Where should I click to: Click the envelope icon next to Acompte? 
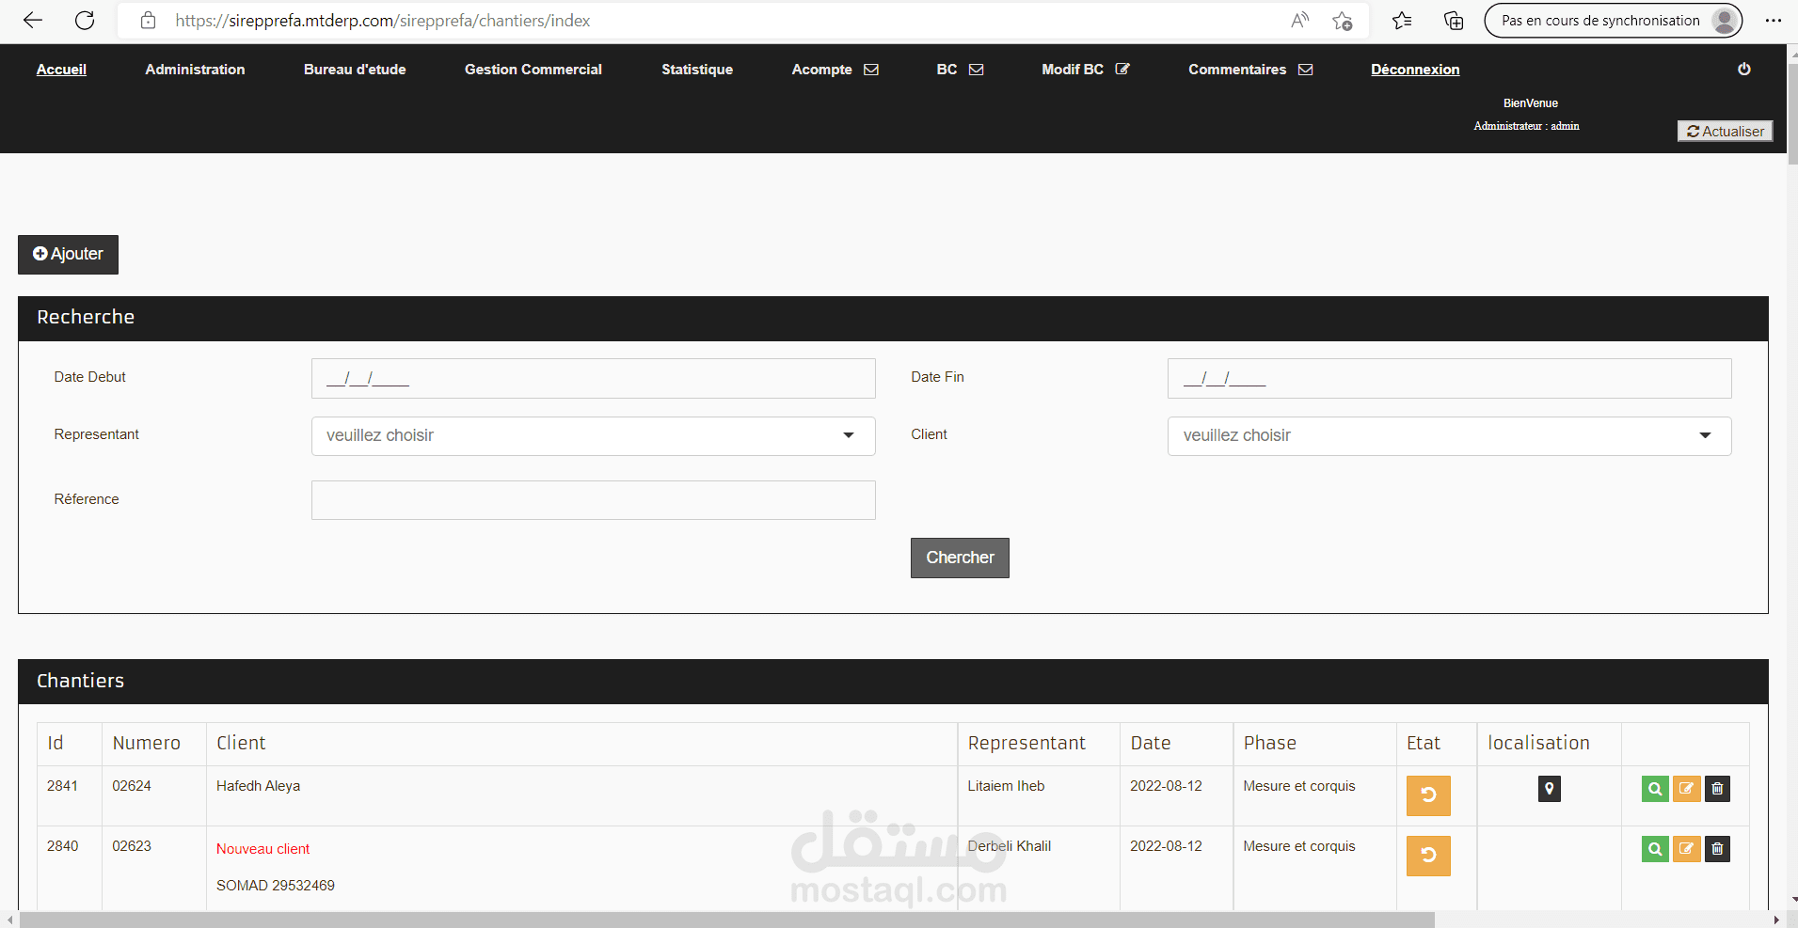click(871, 70)
